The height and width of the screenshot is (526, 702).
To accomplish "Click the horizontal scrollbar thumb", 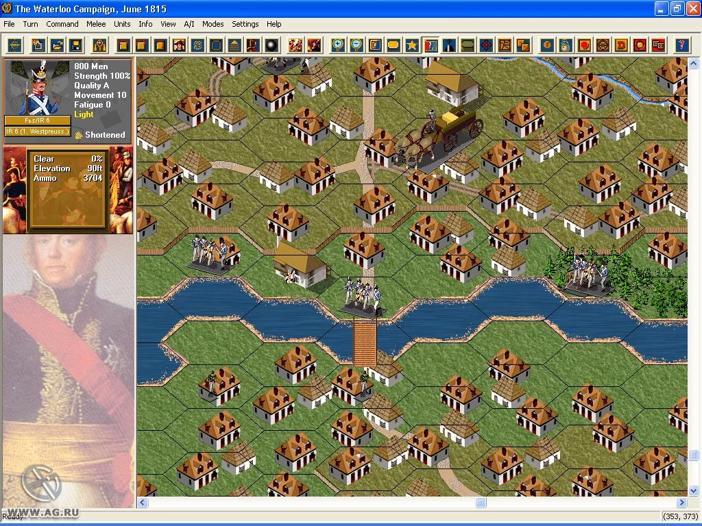I will [x=481, y=502].
